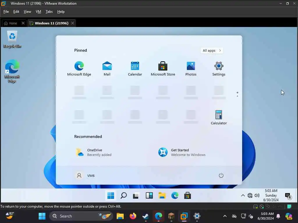
Task: Open host File Explorer taskbar icon
Action: pos(120,216)
